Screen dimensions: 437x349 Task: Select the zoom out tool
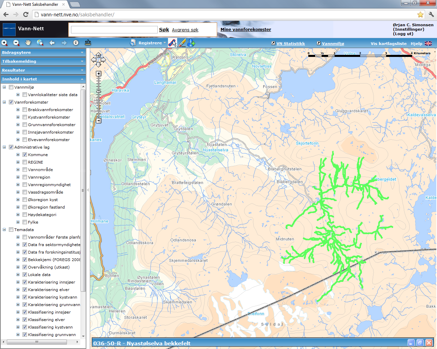16,43
